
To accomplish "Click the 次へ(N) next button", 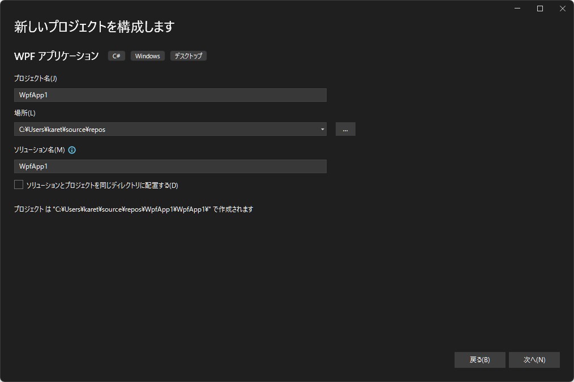I will point(534,360).
